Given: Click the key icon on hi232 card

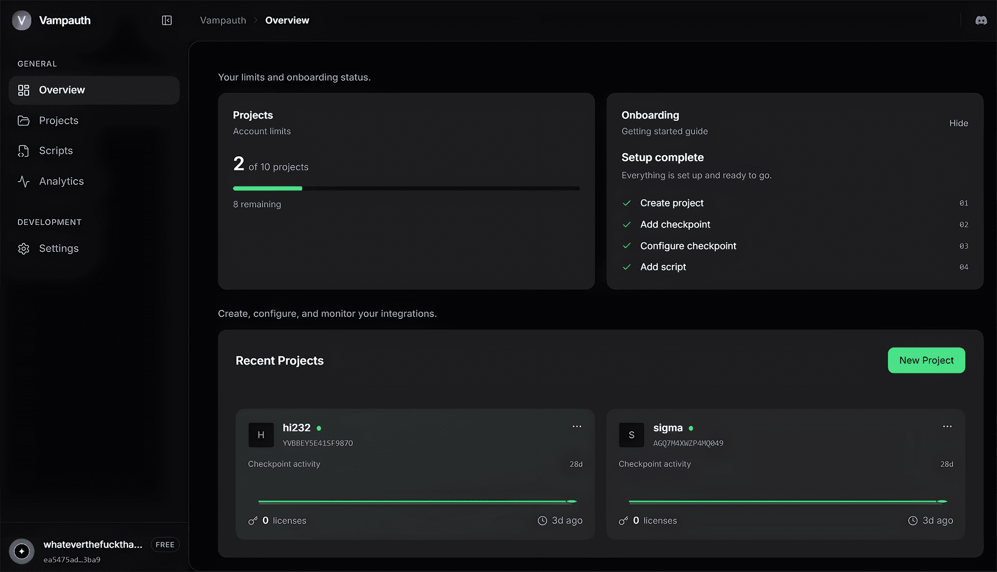Looking at the screenshot, I should 253,521.
